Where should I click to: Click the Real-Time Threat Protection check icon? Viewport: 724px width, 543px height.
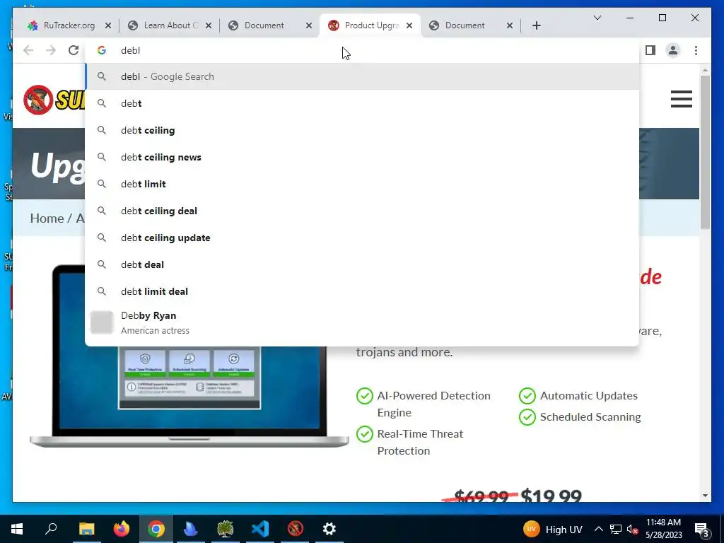pos(364,434)
